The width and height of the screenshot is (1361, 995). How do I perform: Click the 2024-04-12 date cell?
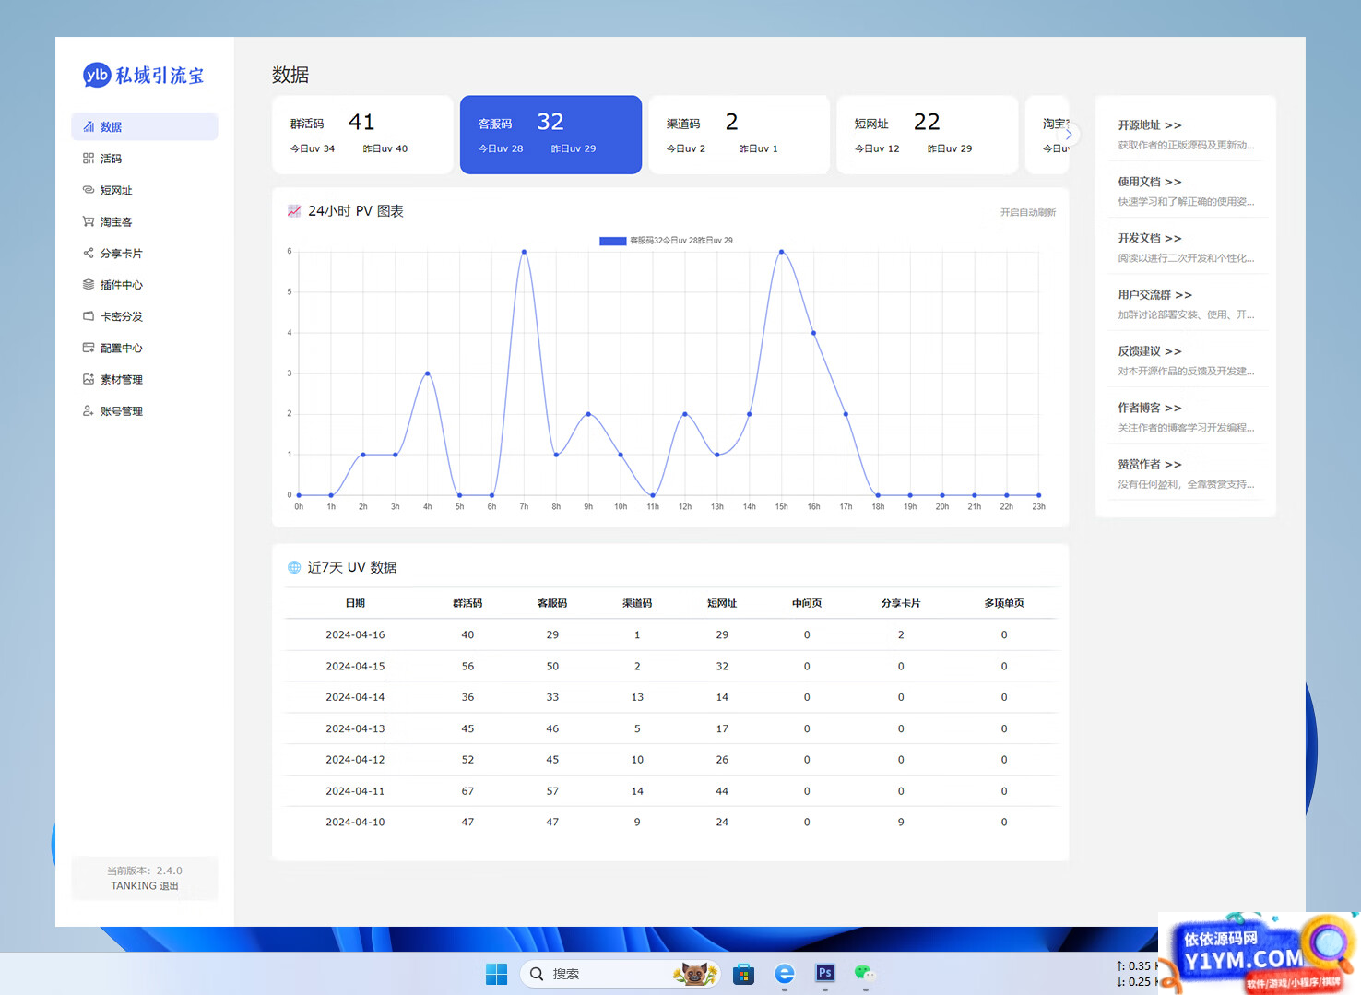pos(355,760)
